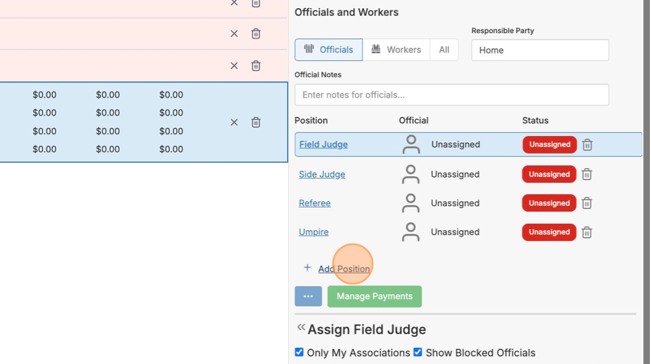
Task: Click the Referee unassigned person icon
Action: 411,203
